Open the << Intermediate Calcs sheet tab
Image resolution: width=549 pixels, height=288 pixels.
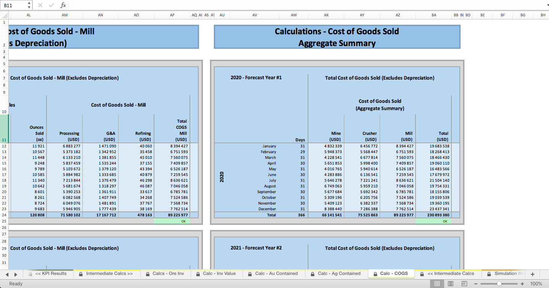(x=447, y=274)
